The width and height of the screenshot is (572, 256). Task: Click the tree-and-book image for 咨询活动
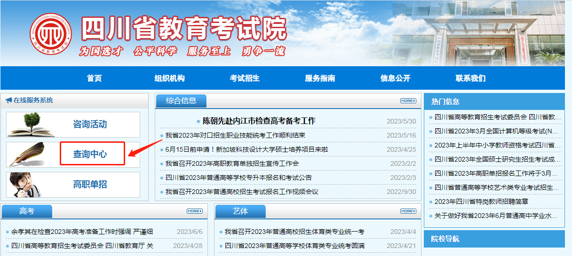point(32,124)
